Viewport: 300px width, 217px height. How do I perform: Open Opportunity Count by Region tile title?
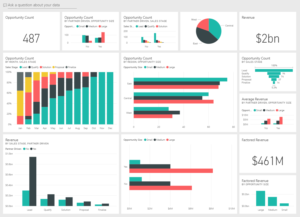(138, 58)
